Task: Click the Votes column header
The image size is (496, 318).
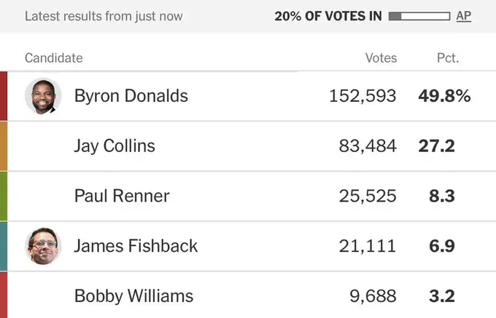Action: tap(381, 58)
